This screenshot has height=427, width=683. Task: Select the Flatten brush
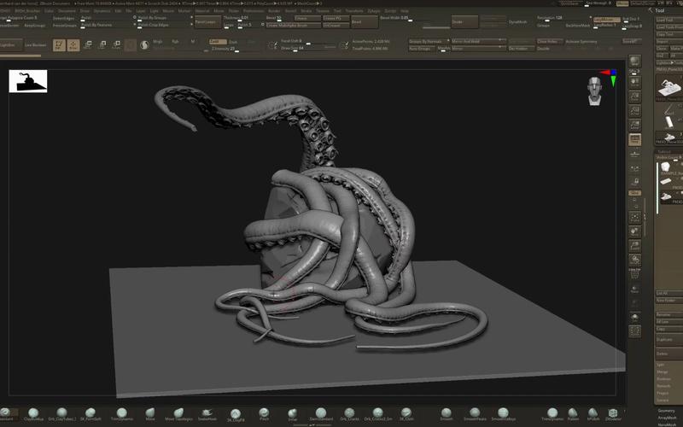click(573, 412)
